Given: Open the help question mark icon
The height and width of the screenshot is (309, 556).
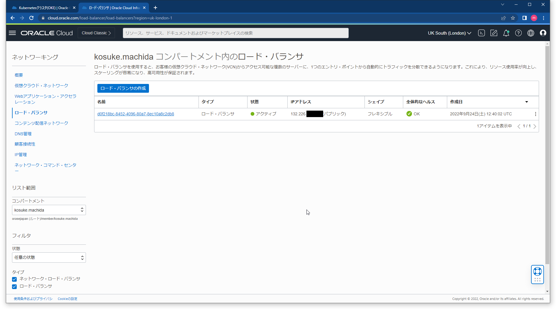Looking at the screenshot, I should tap(518, 33).
